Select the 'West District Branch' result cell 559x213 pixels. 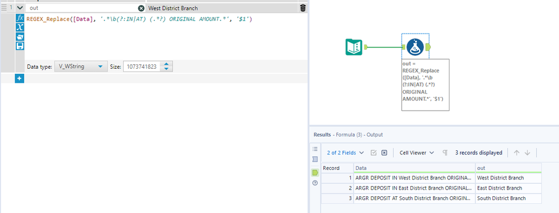pyautogui.click(x=509, y=178)
